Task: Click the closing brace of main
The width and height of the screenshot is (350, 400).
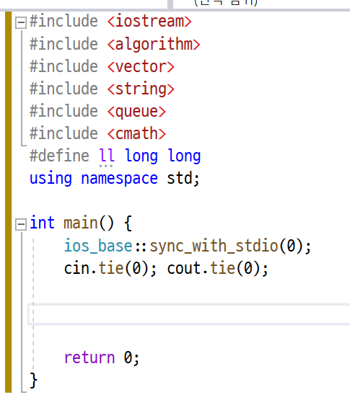Action: (x=33, y=380)
